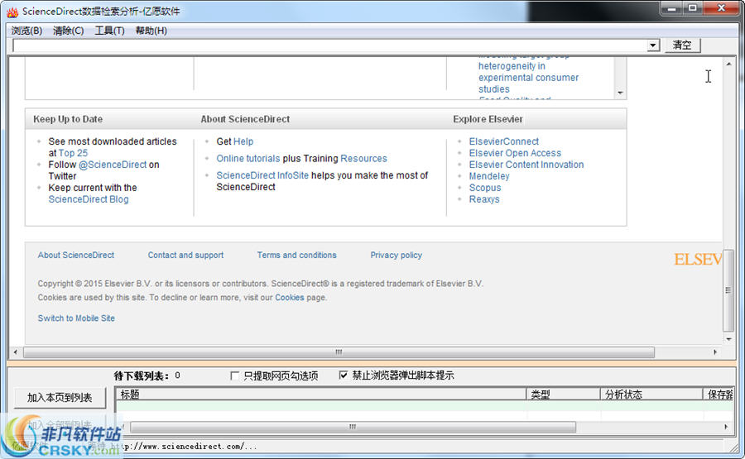Click the 加入本页到列表 button
745x459 pixels.
(60, 398)
